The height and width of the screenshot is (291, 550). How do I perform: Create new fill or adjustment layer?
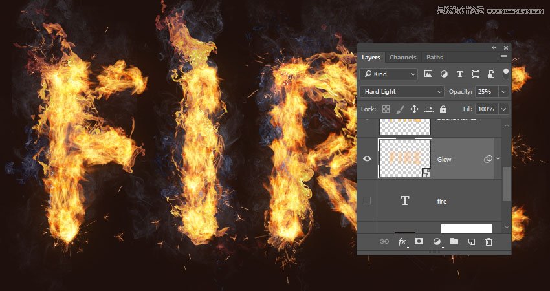[x=437, y=241]
